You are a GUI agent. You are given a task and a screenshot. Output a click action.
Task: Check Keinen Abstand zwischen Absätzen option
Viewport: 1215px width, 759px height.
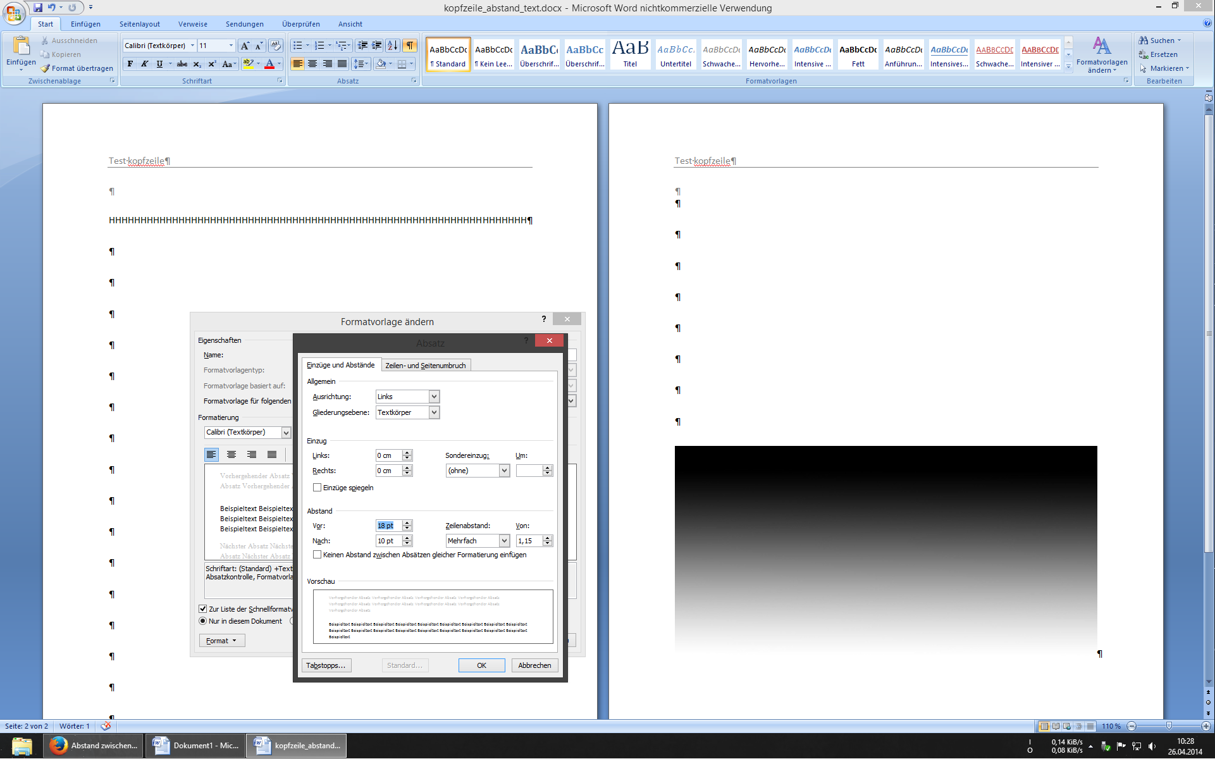318,555
